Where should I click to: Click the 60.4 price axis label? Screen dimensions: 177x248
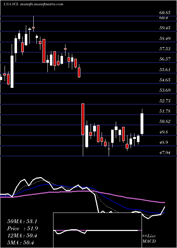tap(164, 18)
